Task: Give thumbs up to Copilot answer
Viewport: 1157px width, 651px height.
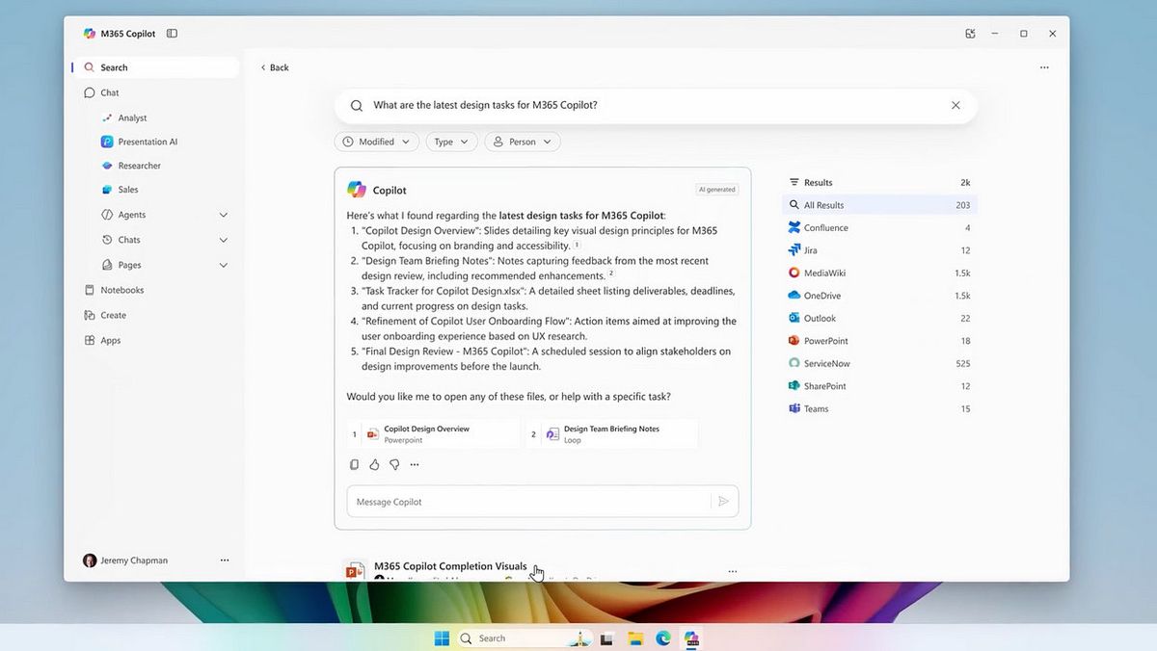Action: pyautogui.click(x=374, y=464)
